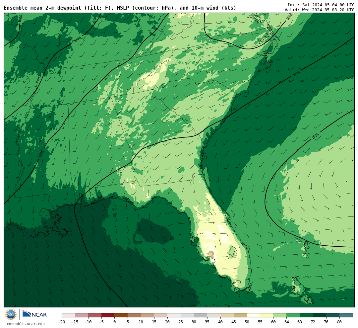Pick the 60 to 64 light green swatch

click(280, 315)
